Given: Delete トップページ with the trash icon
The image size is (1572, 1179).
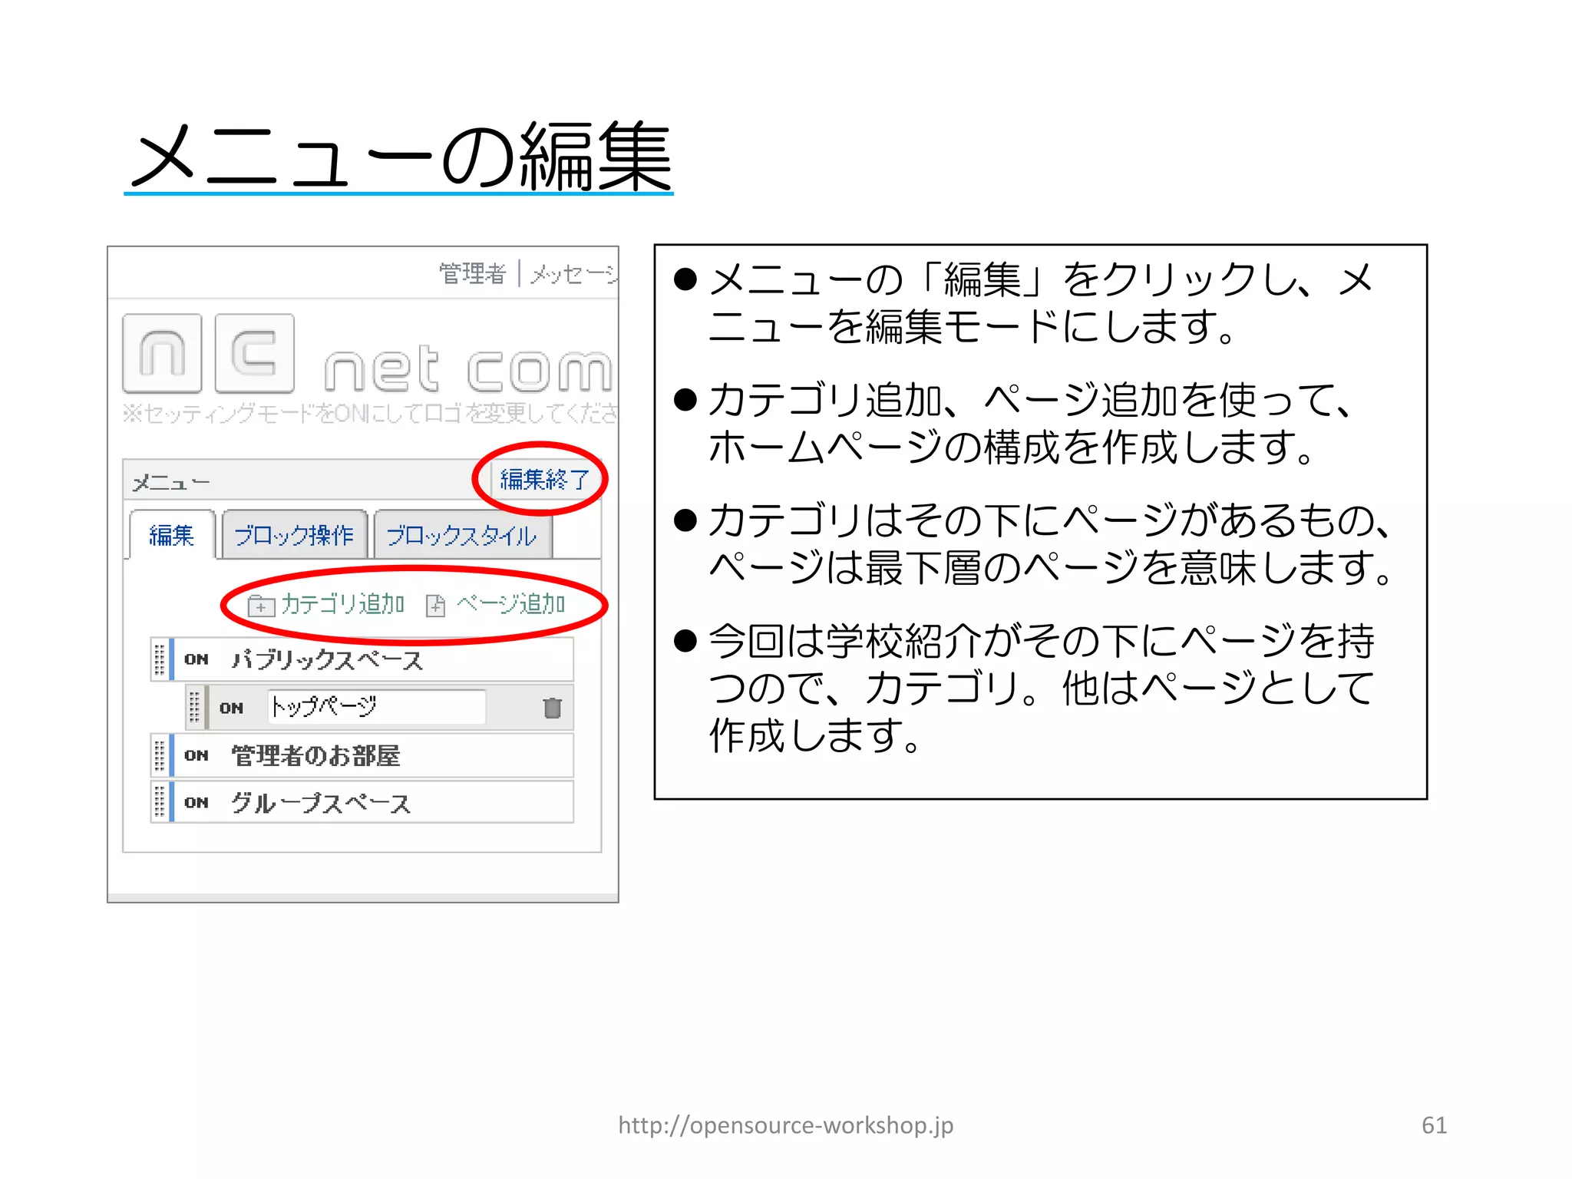Looking at the screenshot, I should pyautogui.click(x=552, y=707).
